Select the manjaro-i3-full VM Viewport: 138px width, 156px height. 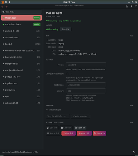(x=21, y=64)
